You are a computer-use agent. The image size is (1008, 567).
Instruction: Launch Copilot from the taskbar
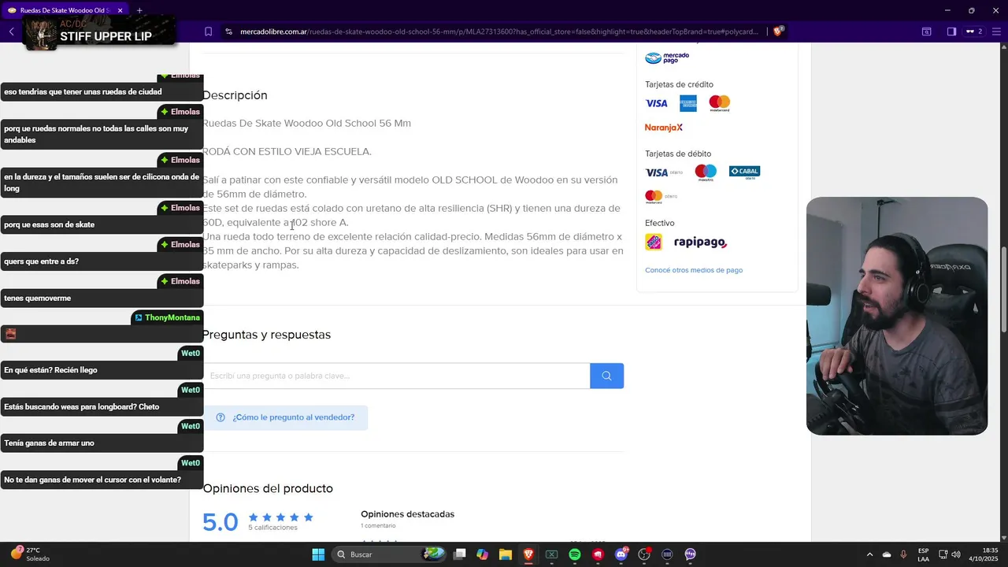(x=483, y=554)
